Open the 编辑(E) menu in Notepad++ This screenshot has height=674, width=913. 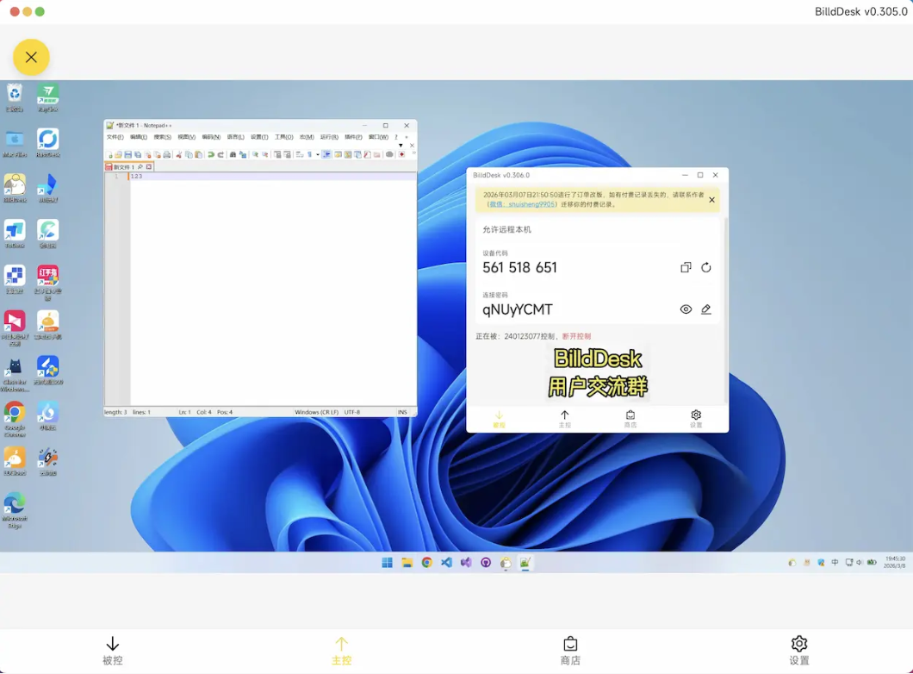[138, 137]
